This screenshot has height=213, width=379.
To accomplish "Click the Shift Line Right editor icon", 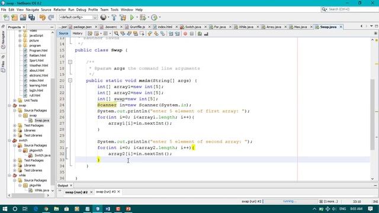I will point(177,34).
